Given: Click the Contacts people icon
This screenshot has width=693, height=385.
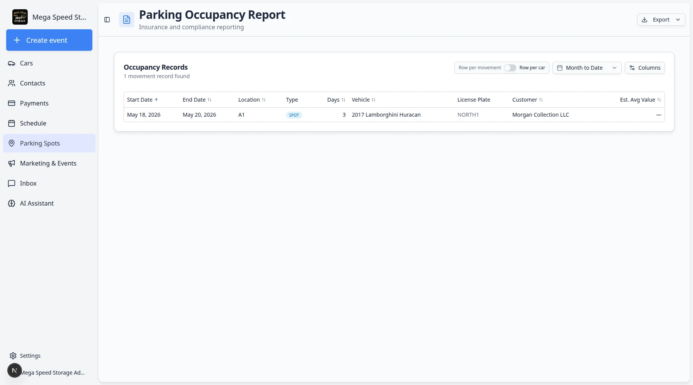Looking at the screenshot, I should point(12,83).
